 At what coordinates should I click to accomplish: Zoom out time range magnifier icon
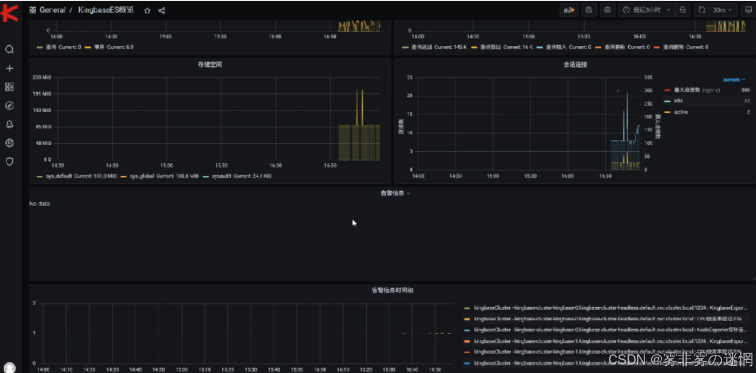click(x=682, y=10)
